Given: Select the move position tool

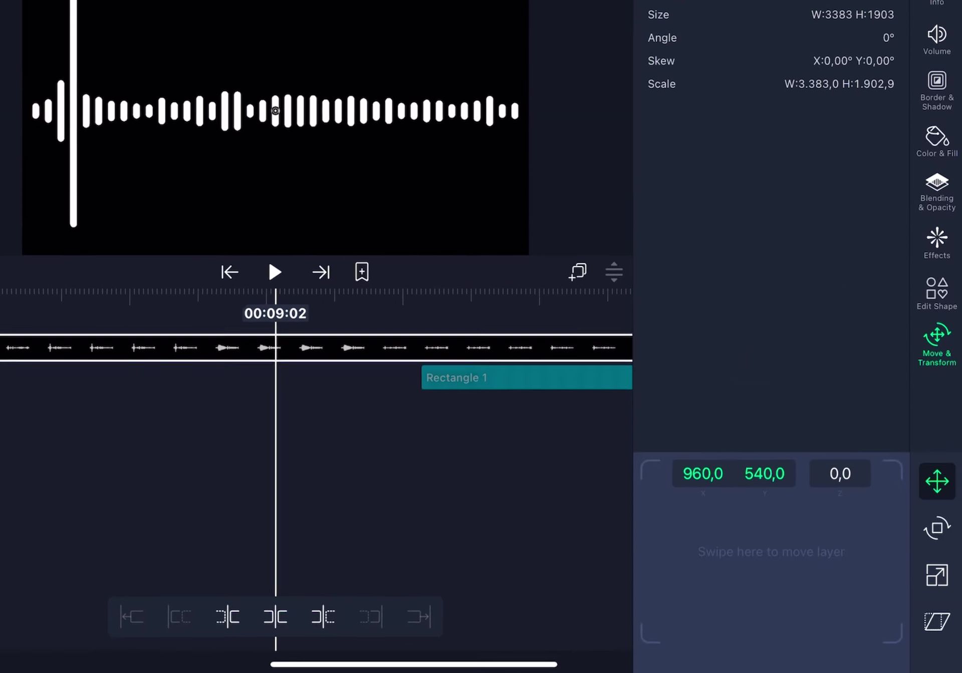Looking at the screenshot, I should coord(936,481).
